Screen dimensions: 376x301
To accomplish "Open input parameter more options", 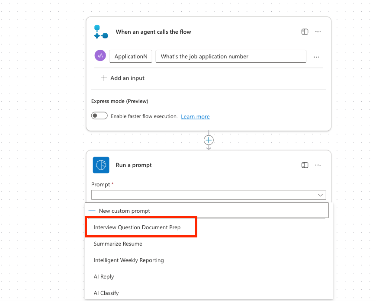I will 316,57.
